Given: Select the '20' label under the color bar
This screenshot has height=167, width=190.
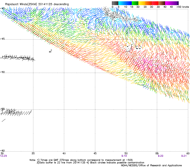Looking at the screenshot, I should pyautogui.click(x=138, y=7).
